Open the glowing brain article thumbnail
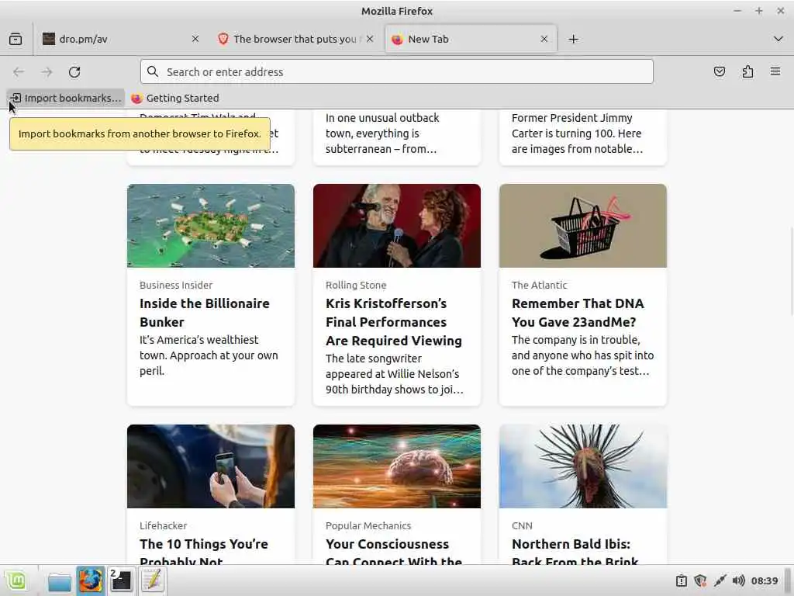The height and width of the screenshot is (596, 794). point(396,466)
